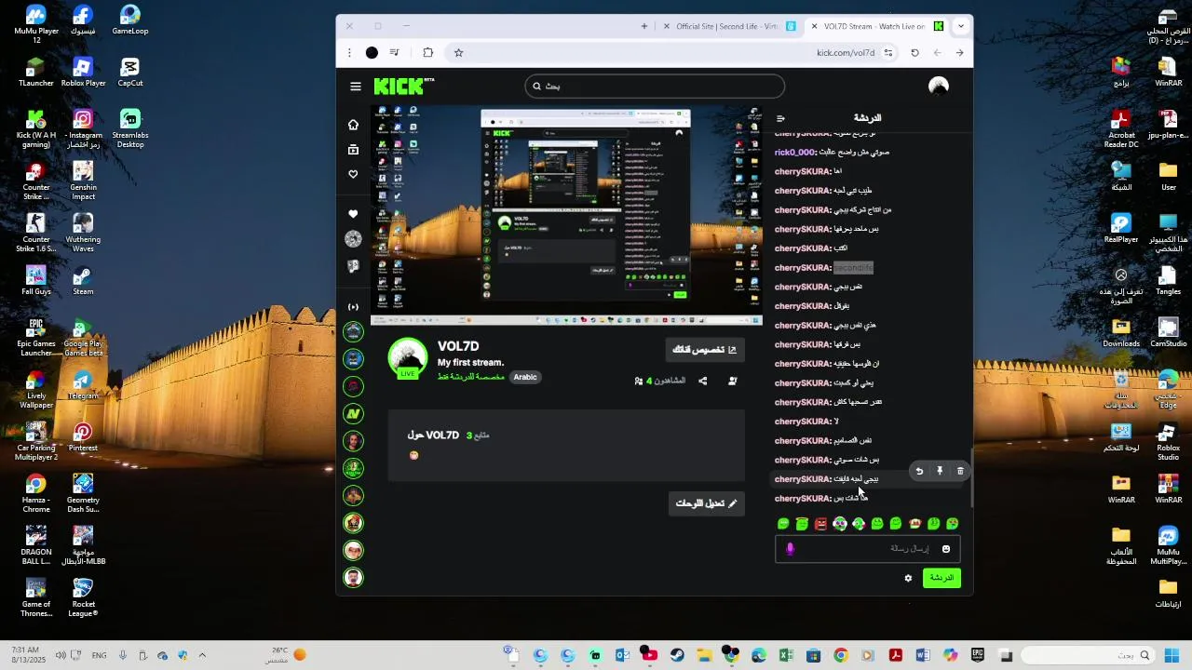Viewport: 1192px width, 670px height.
Task: Open Chrome from the taskbar
Action: click(841, 655)
